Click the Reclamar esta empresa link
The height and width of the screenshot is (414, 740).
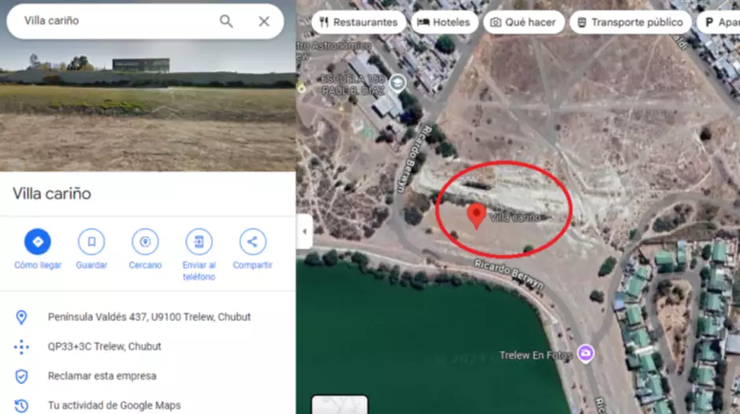102,375
